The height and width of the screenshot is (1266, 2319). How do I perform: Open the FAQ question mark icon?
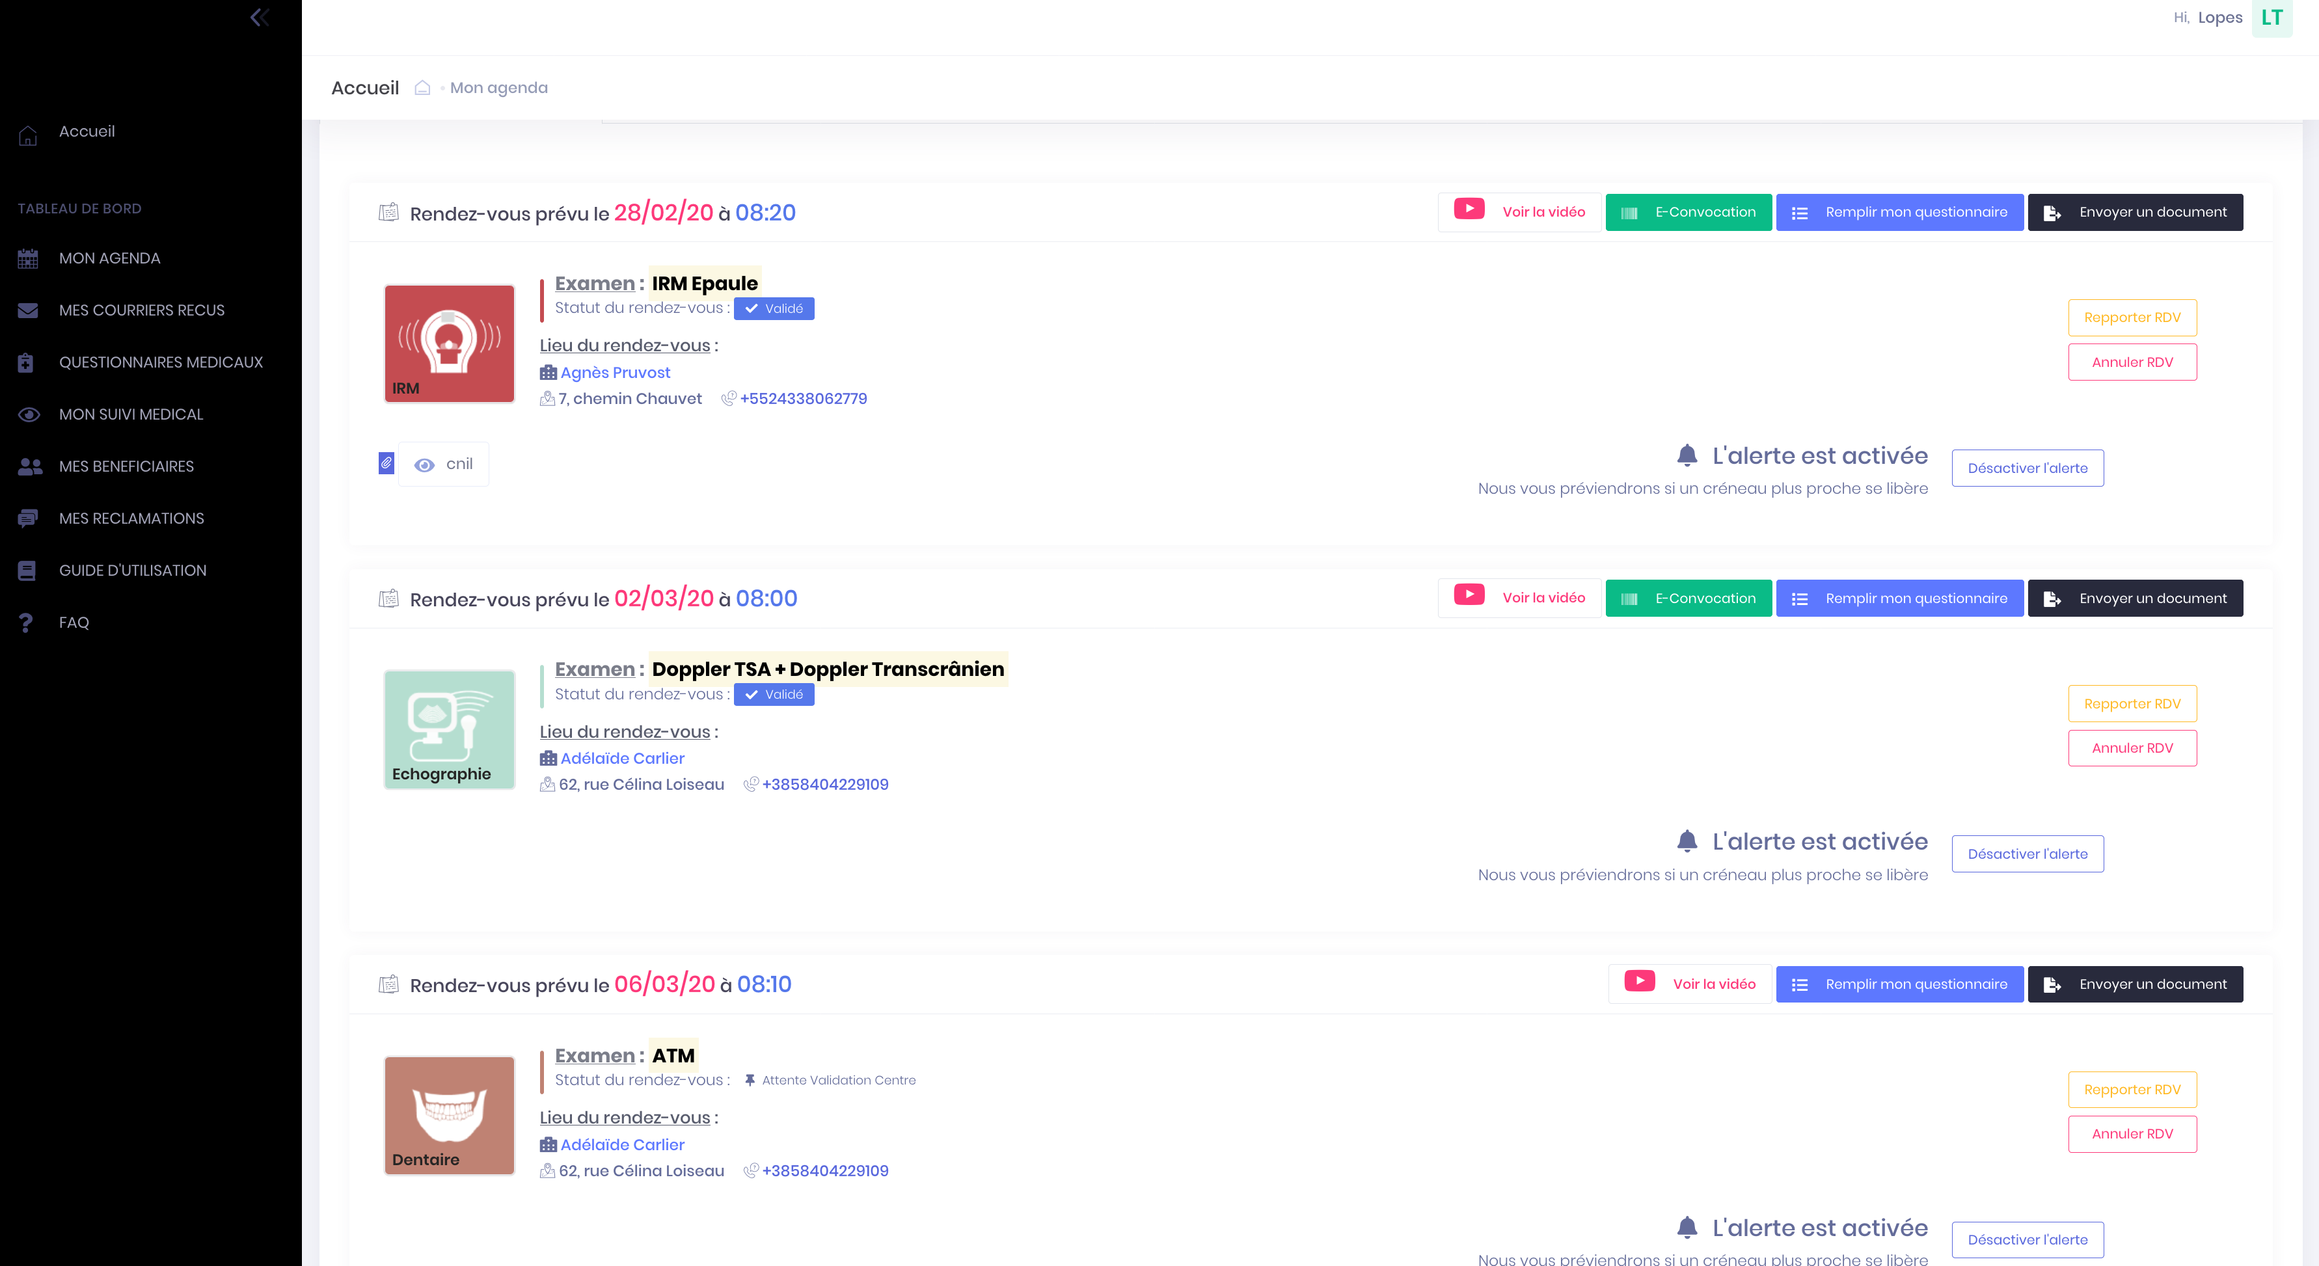26,623
